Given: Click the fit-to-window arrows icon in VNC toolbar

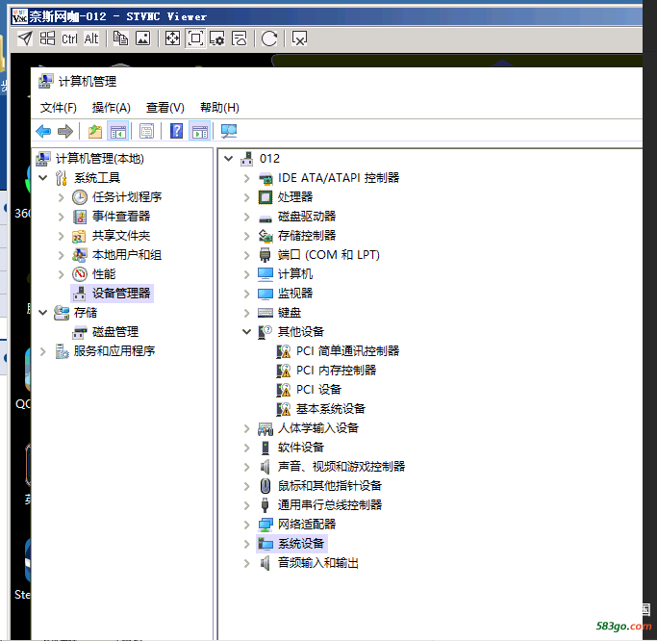Looking at the screenshot, I should [172, 38].
